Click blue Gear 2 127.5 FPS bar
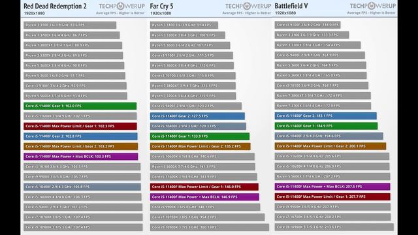The image size is (418, 235). click(x=197, y=116)
